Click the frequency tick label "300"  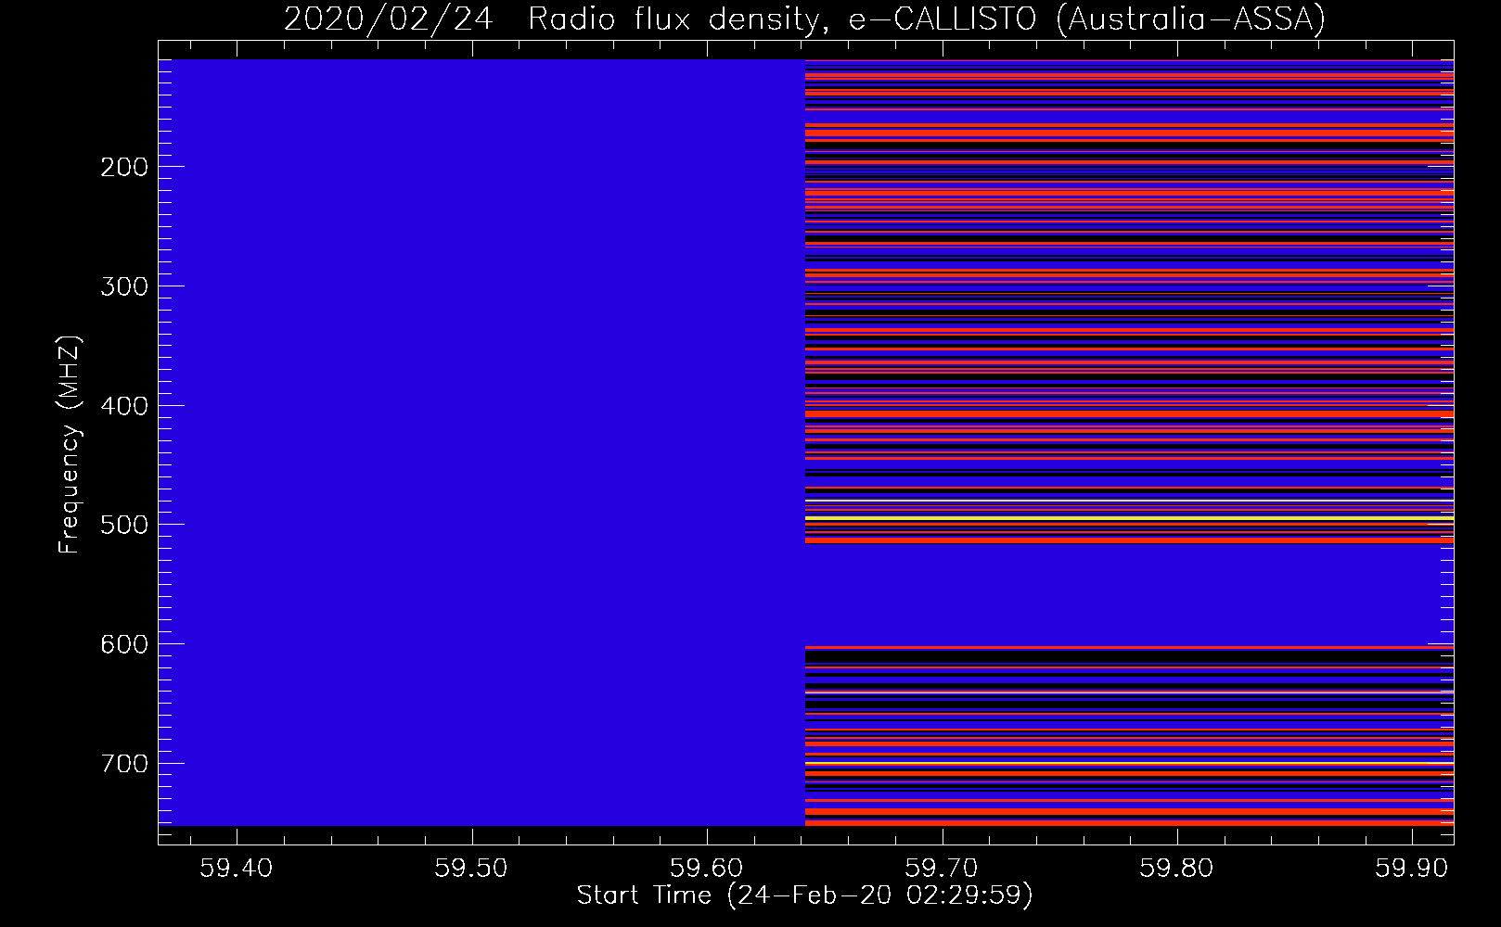point(124,286)
